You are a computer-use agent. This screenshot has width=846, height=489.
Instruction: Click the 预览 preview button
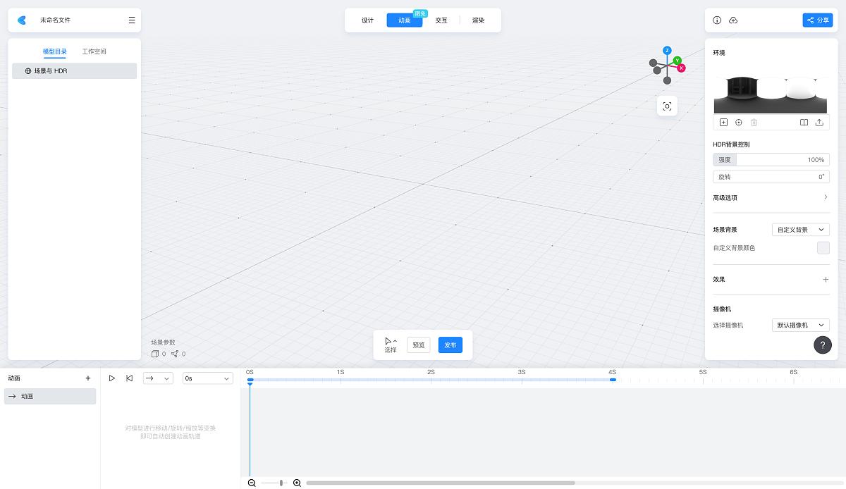(418, 345)
